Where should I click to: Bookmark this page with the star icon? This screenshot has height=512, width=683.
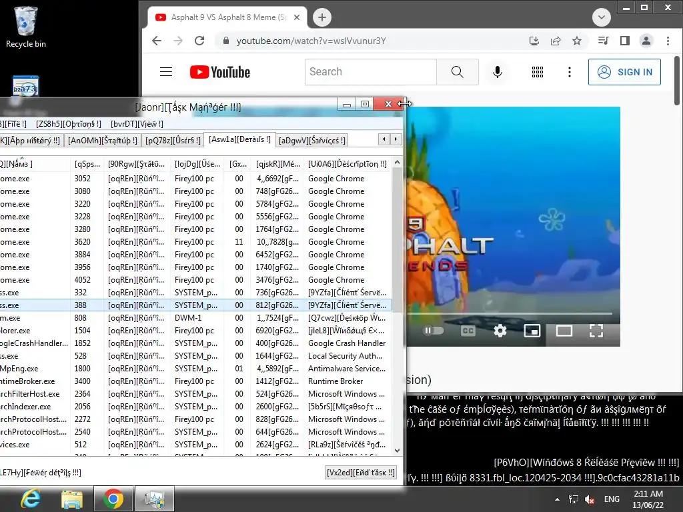[x=577, y=41]
